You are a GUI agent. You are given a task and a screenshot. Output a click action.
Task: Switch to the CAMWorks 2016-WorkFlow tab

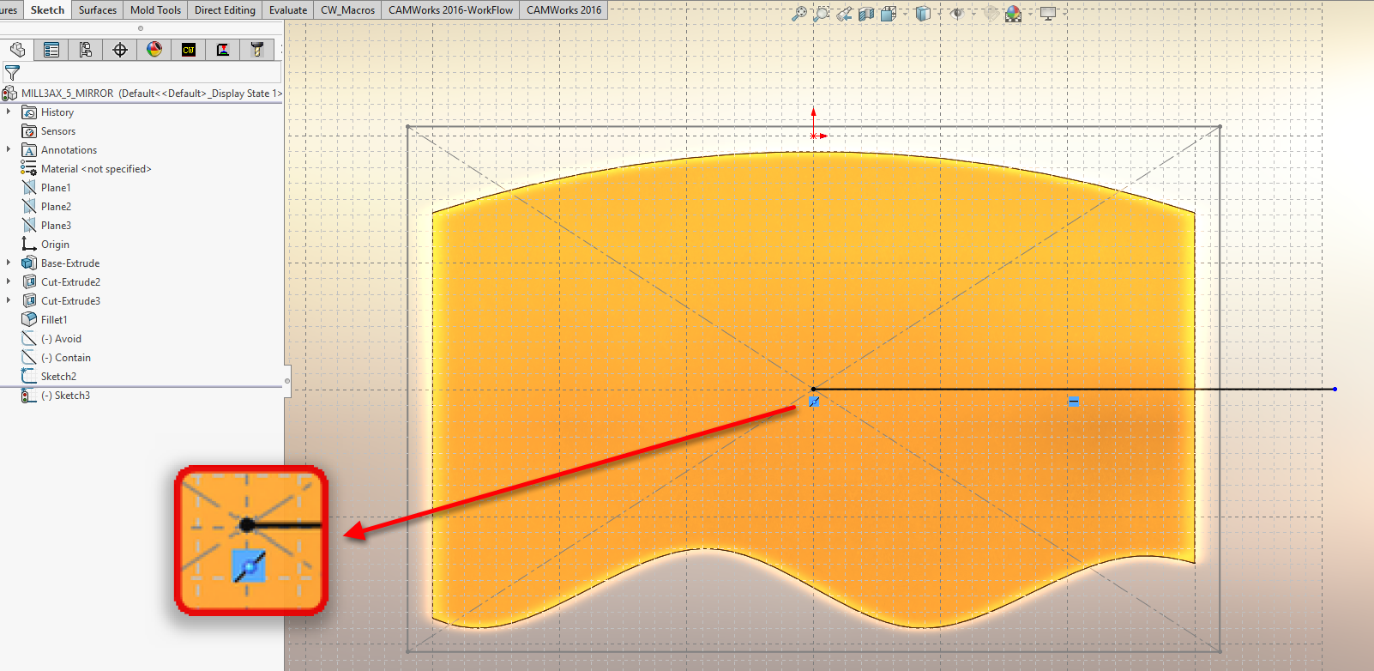tap(450, 10)
